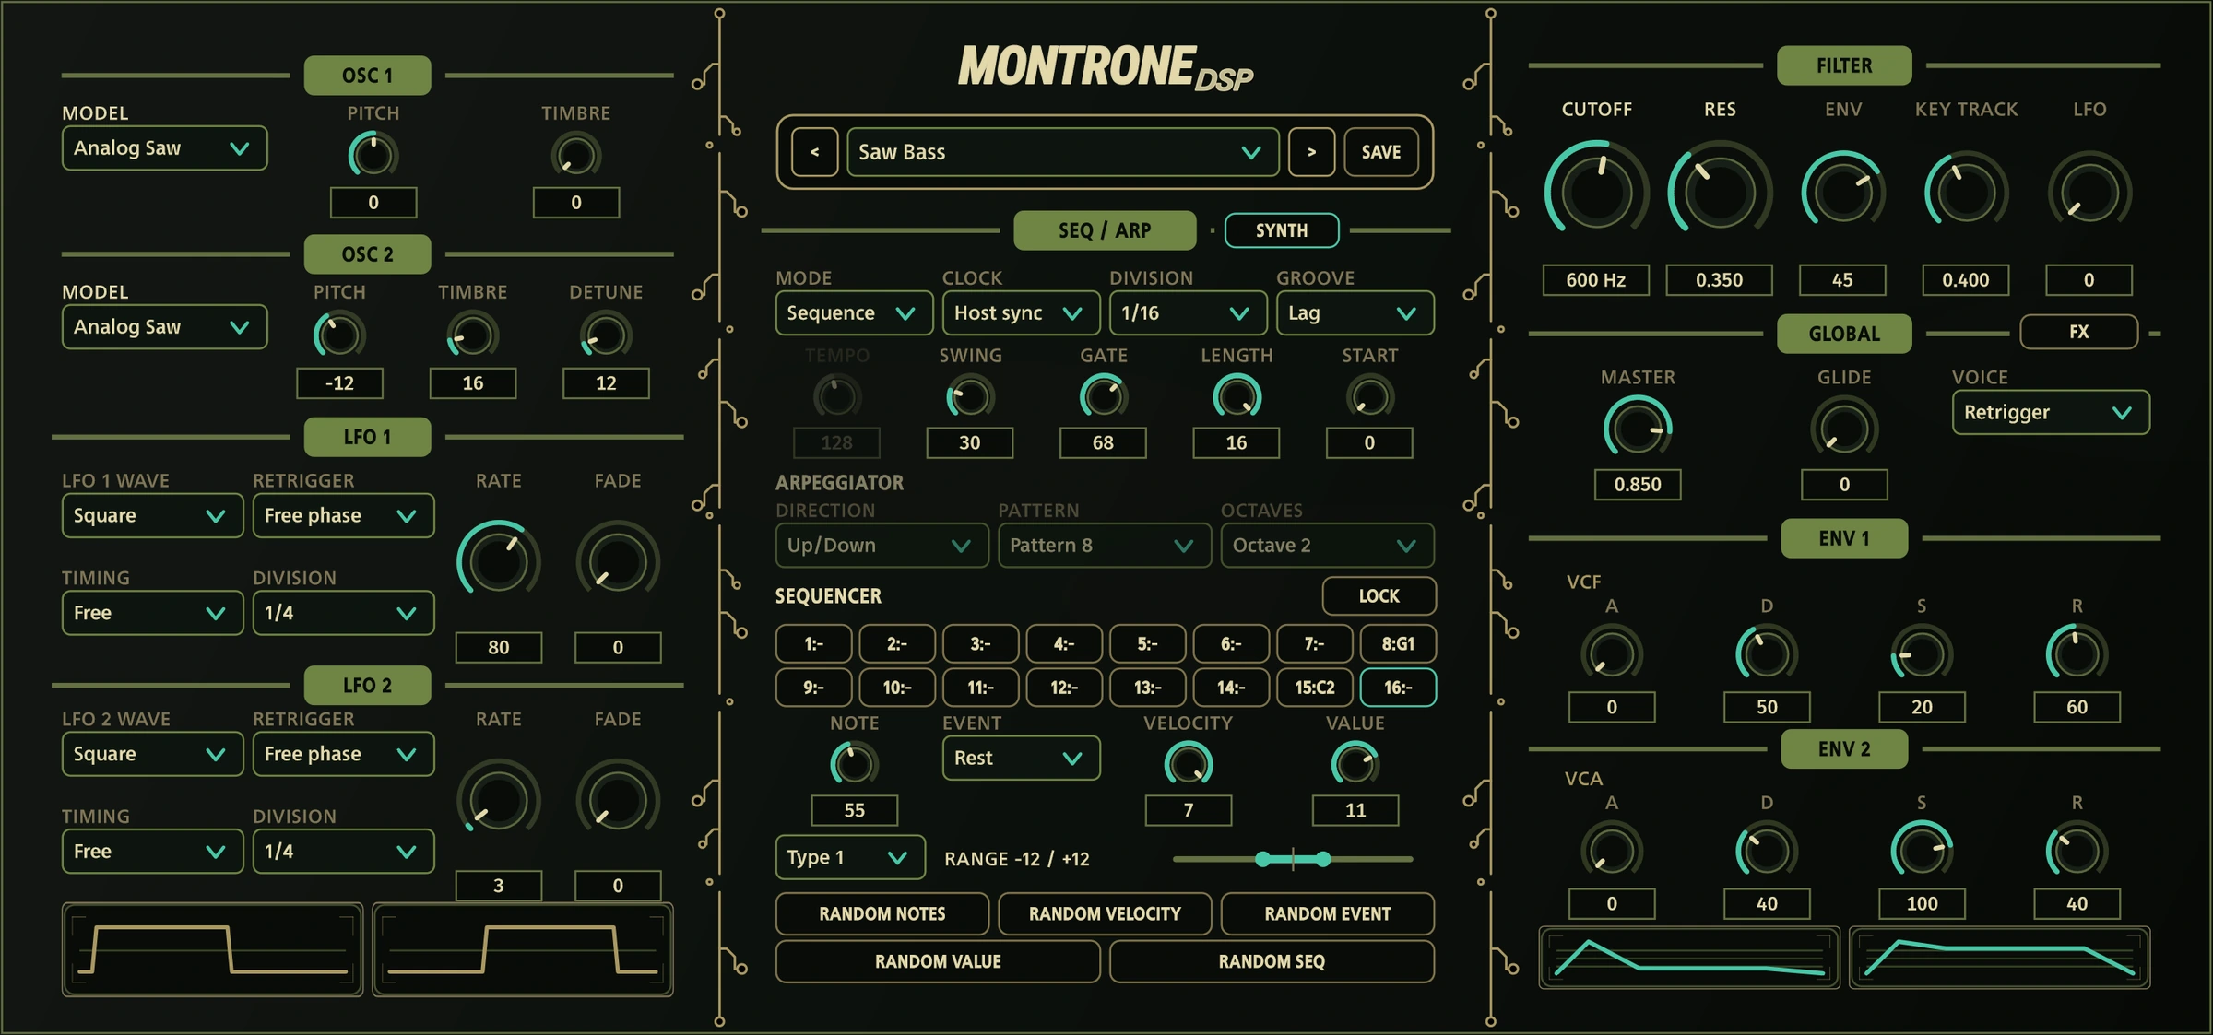Switch to the FX tab
The height and width of the screenshot is (1035, 2213).
click(2078, 332)
